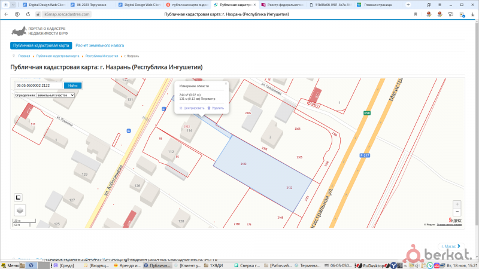This screenshot has width=479, height=269.
Task: Zoom in with the plus button
Action: (457, 204)
